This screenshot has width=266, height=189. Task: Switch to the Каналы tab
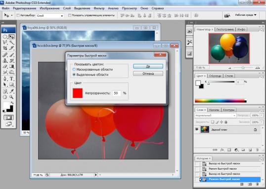point(214,110)
